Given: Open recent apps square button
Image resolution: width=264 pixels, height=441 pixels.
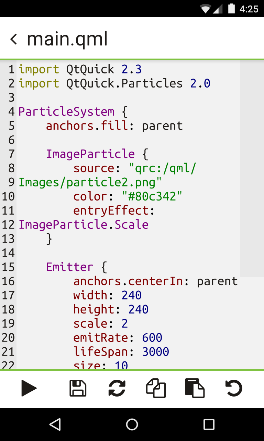Looking at the screenshot, I should click(209, 424).
